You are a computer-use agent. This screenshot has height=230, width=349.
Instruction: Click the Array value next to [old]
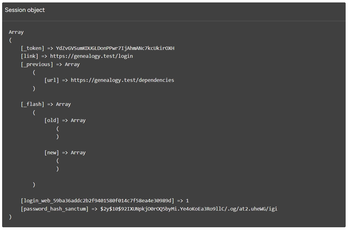coord(78,120)
